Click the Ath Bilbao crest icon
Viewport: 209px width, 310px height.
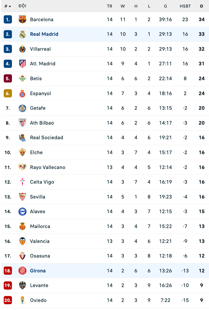pos(22,123)
